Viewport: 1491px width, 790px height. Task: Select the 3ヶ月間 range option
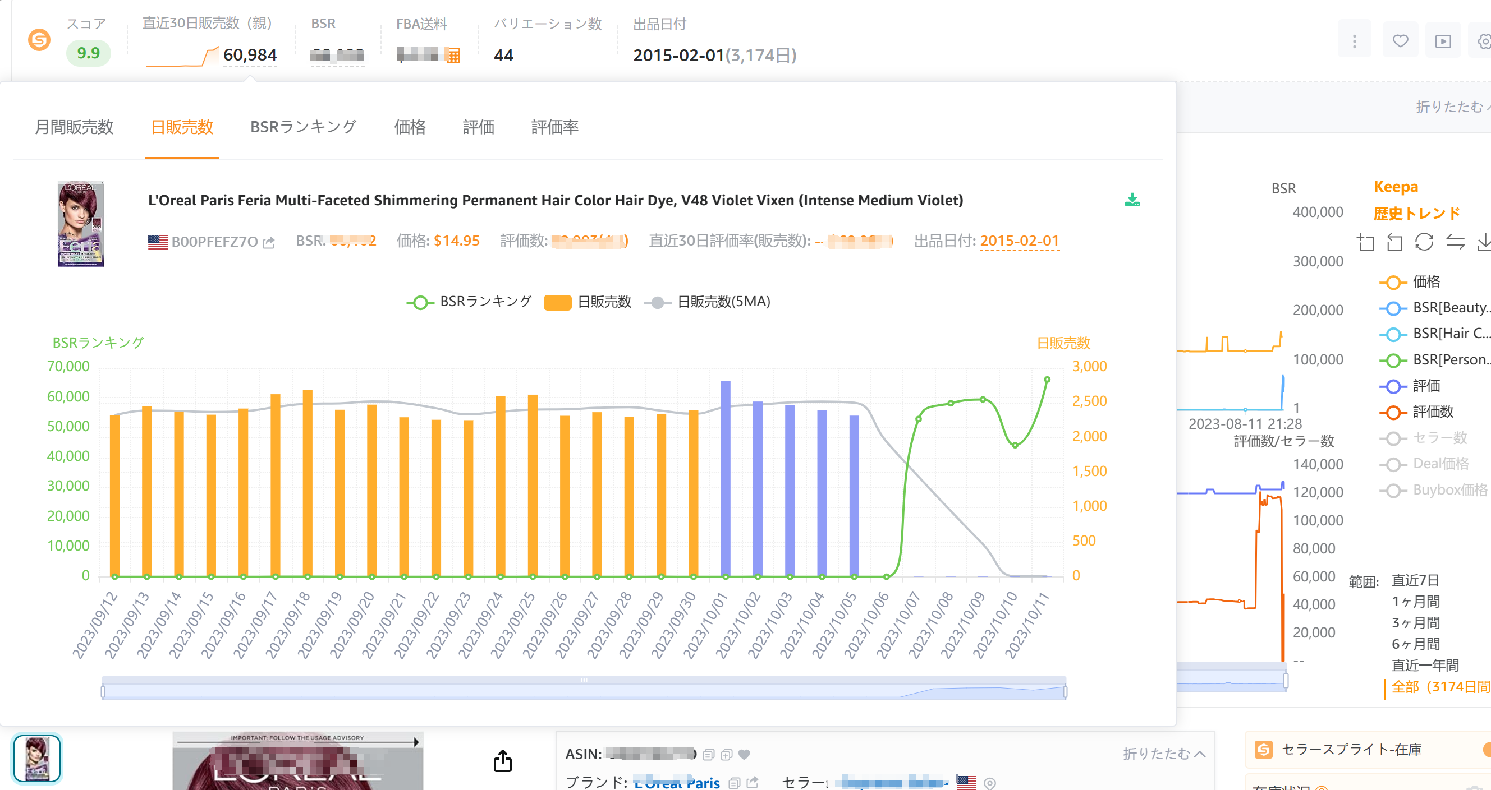point(1416,623)
